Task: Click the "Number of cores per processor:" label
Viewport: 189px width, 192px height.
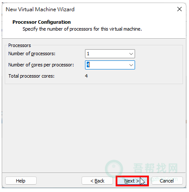Action: [x=41, y=65]
